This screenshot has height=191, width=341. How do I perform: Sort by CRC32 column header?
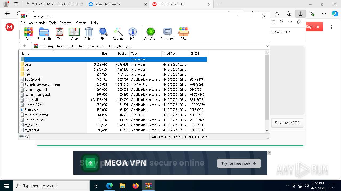198,53
